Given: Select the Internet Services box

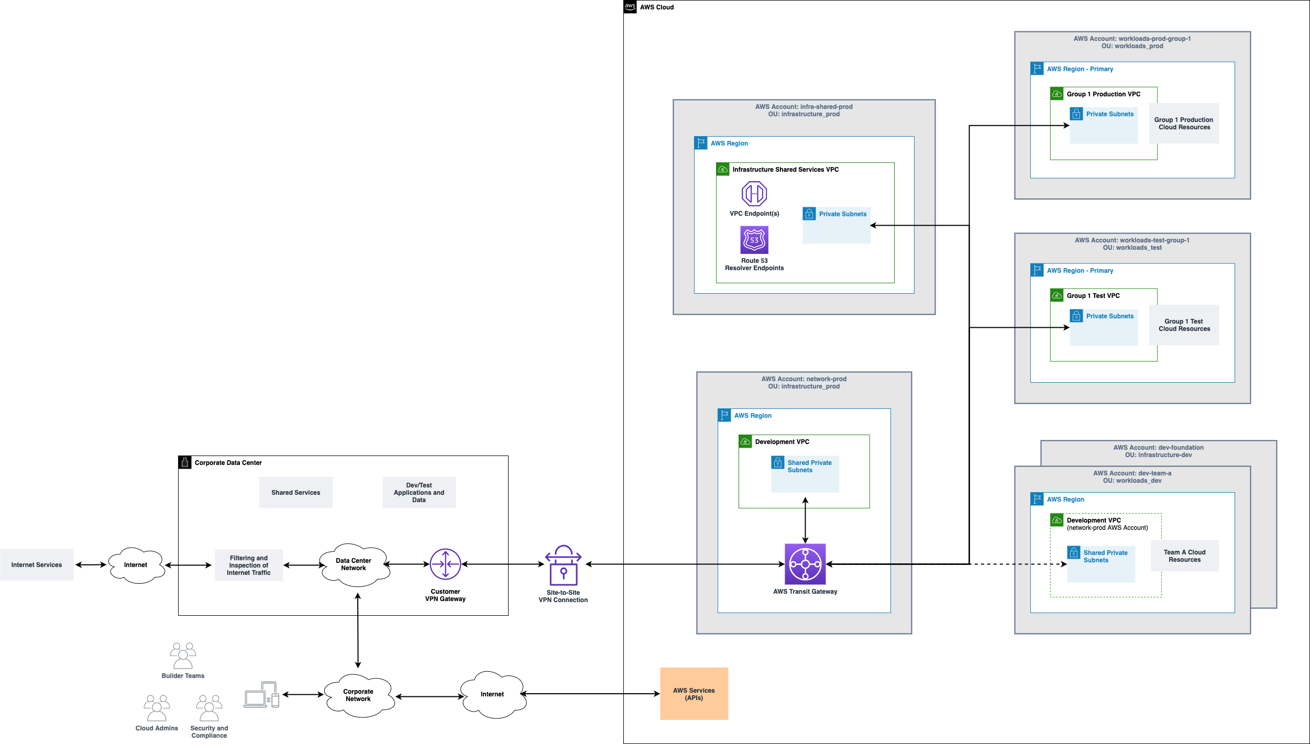Looking at the screenshot, I should pos(37,564).
